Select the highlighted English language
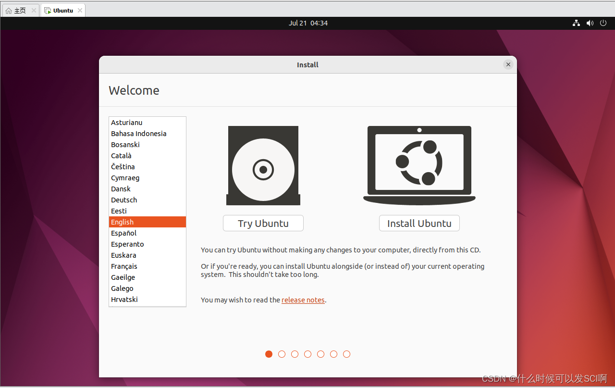Screen dimensions: 615x388 (x=148, y=222)
